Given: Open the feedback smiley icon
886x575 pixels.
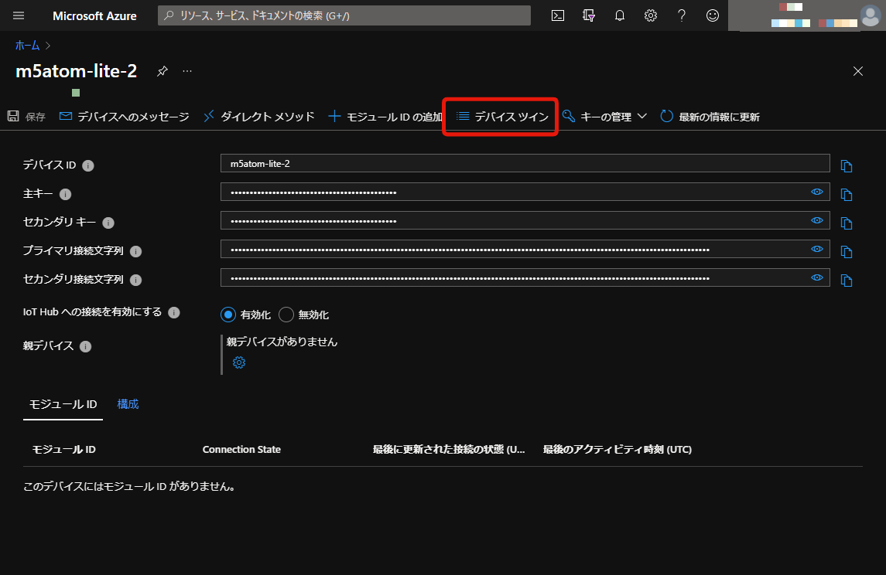Looking at the screenshot, I should (713, 15).
